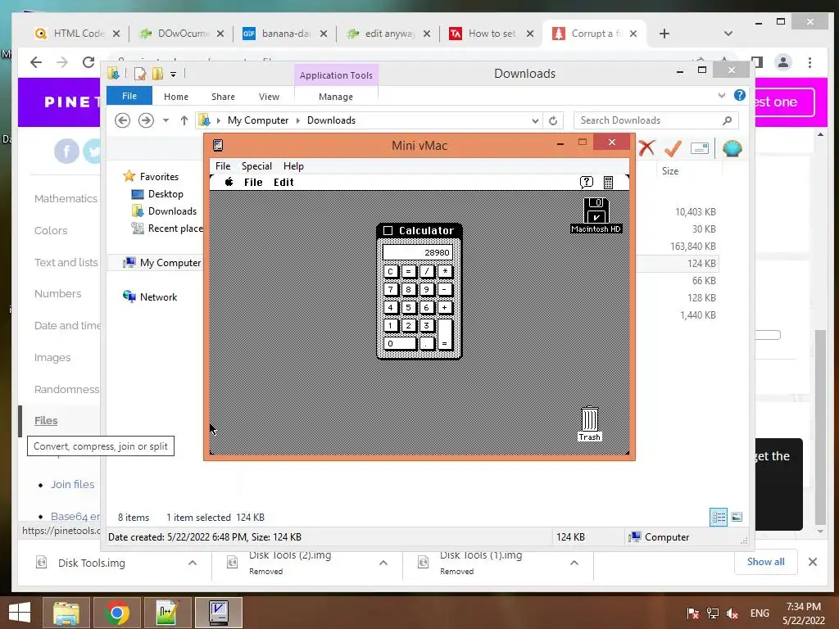Launch Chrome from the taskbar
Viewport: 839px width, 629px height.
116,613
